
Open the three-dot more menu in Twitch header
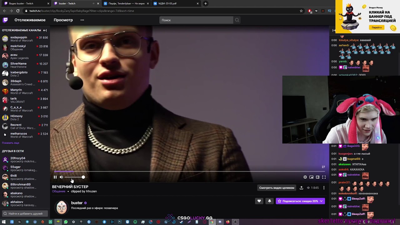tap(82, 20)
